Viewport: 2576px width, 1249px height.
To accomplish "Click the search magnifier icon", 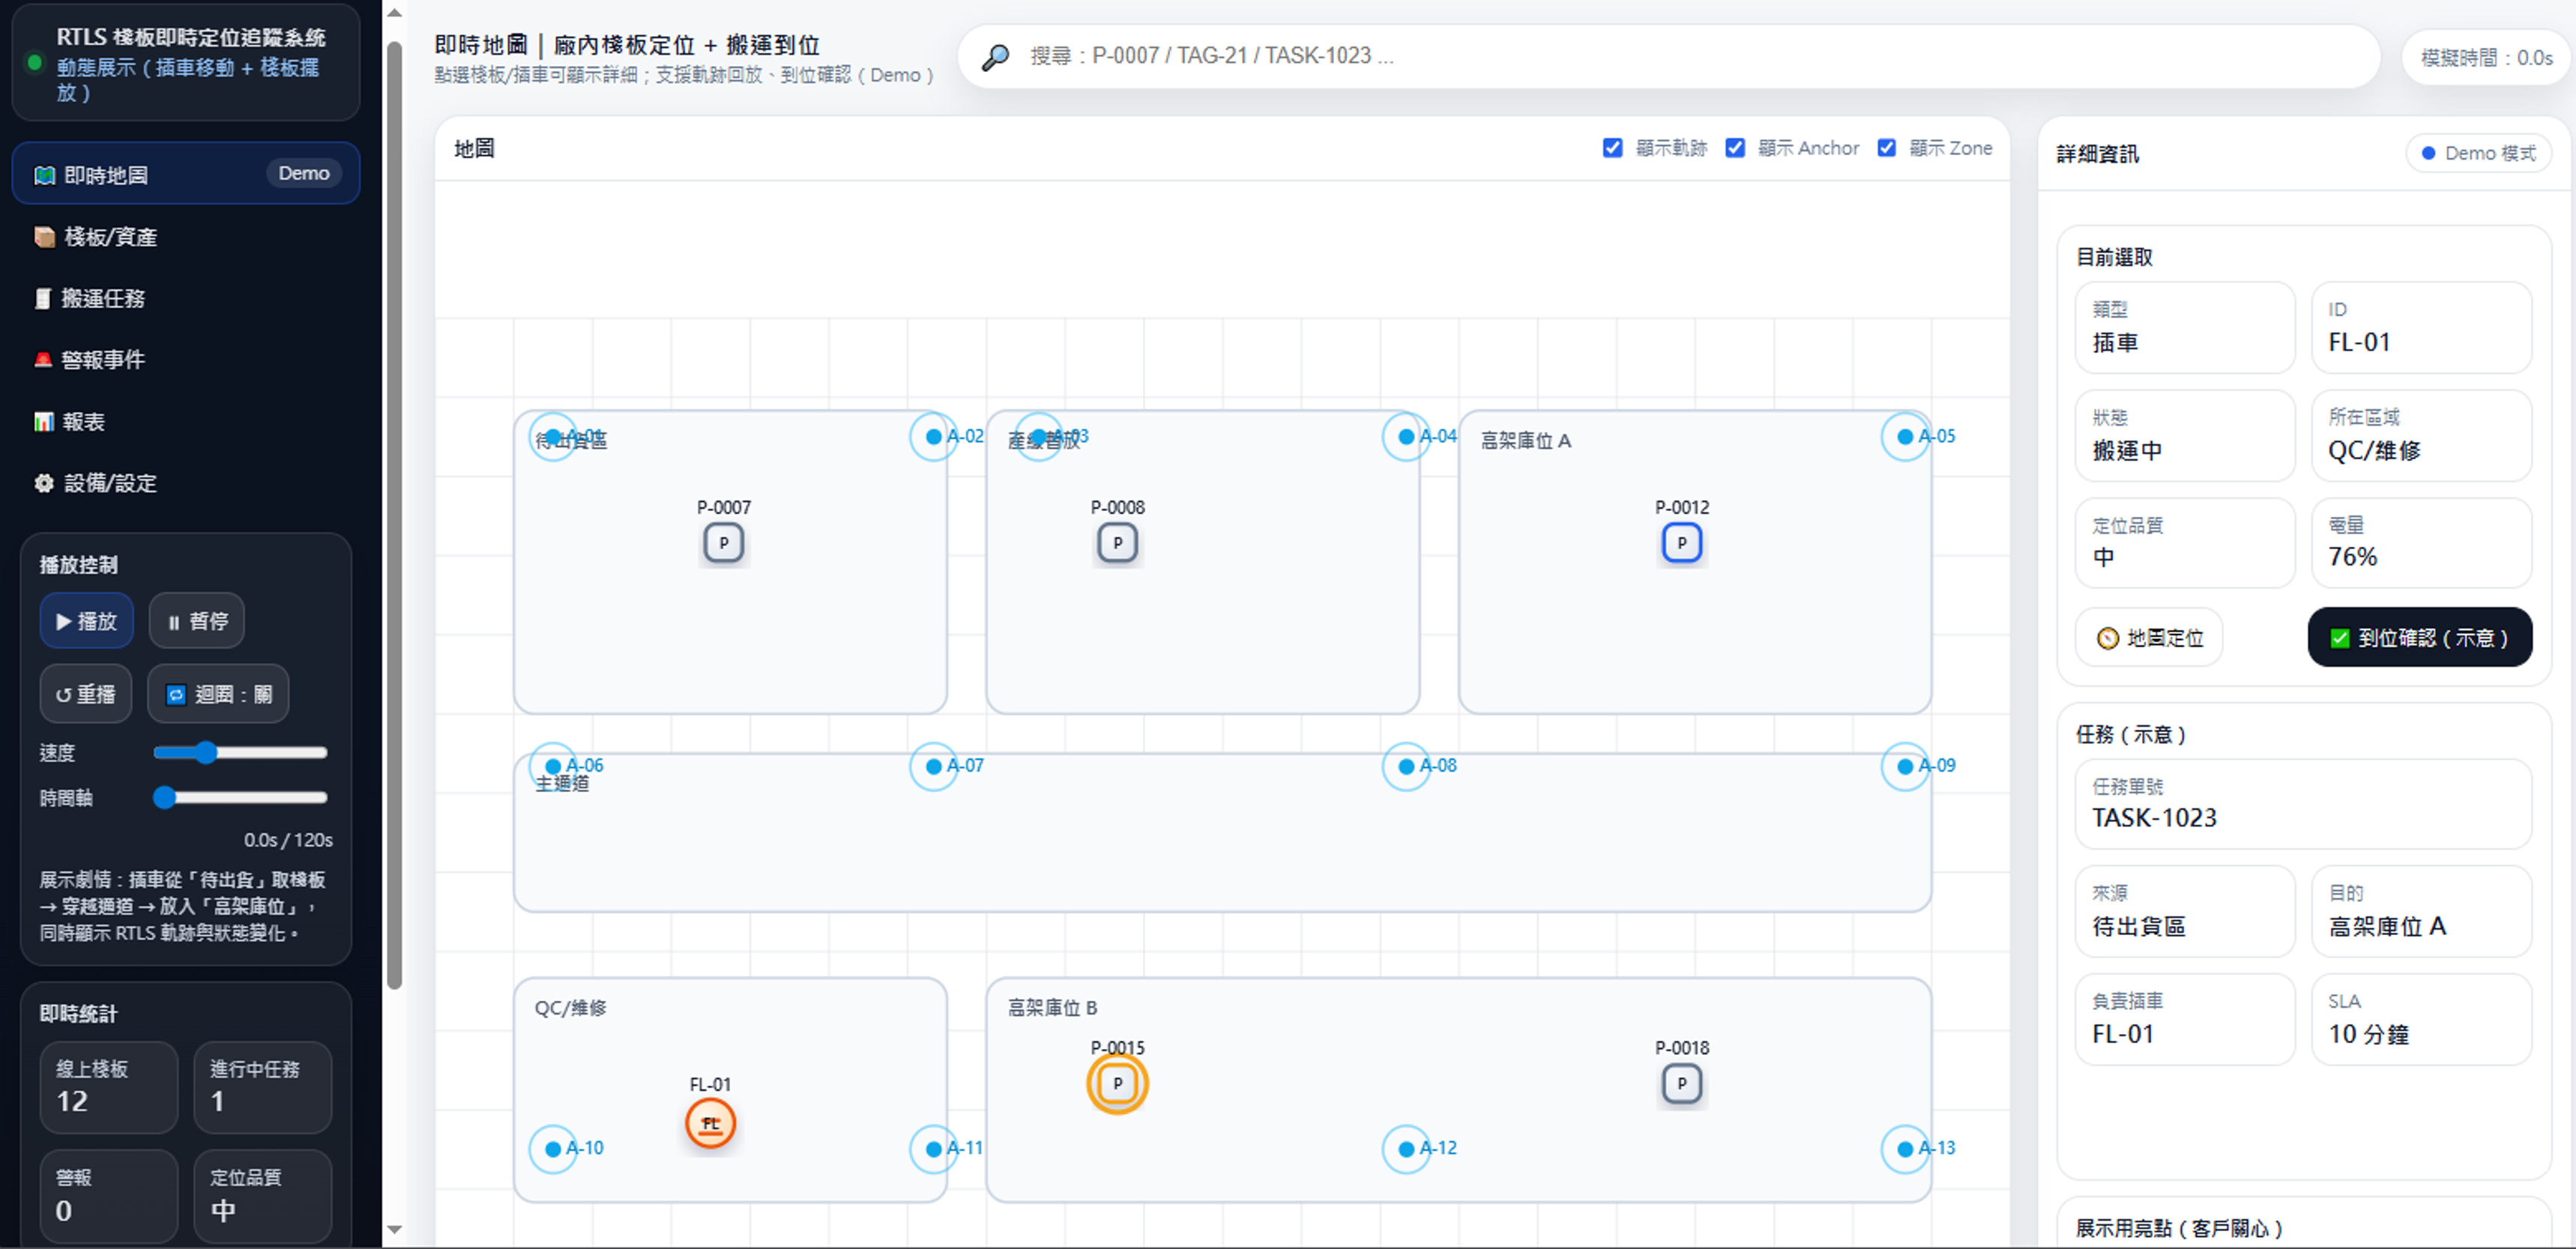I will coord(995,57).
